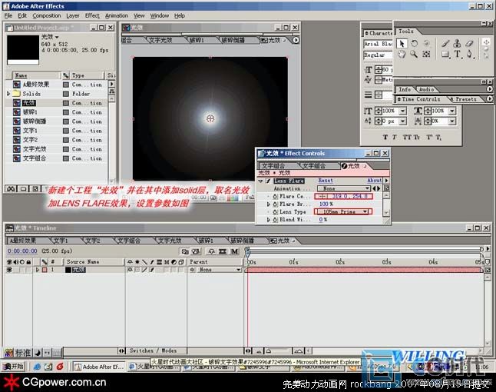Click the Flare Brightness stopwatch
The image size is (496, 392).
click(x=275, y=204)
